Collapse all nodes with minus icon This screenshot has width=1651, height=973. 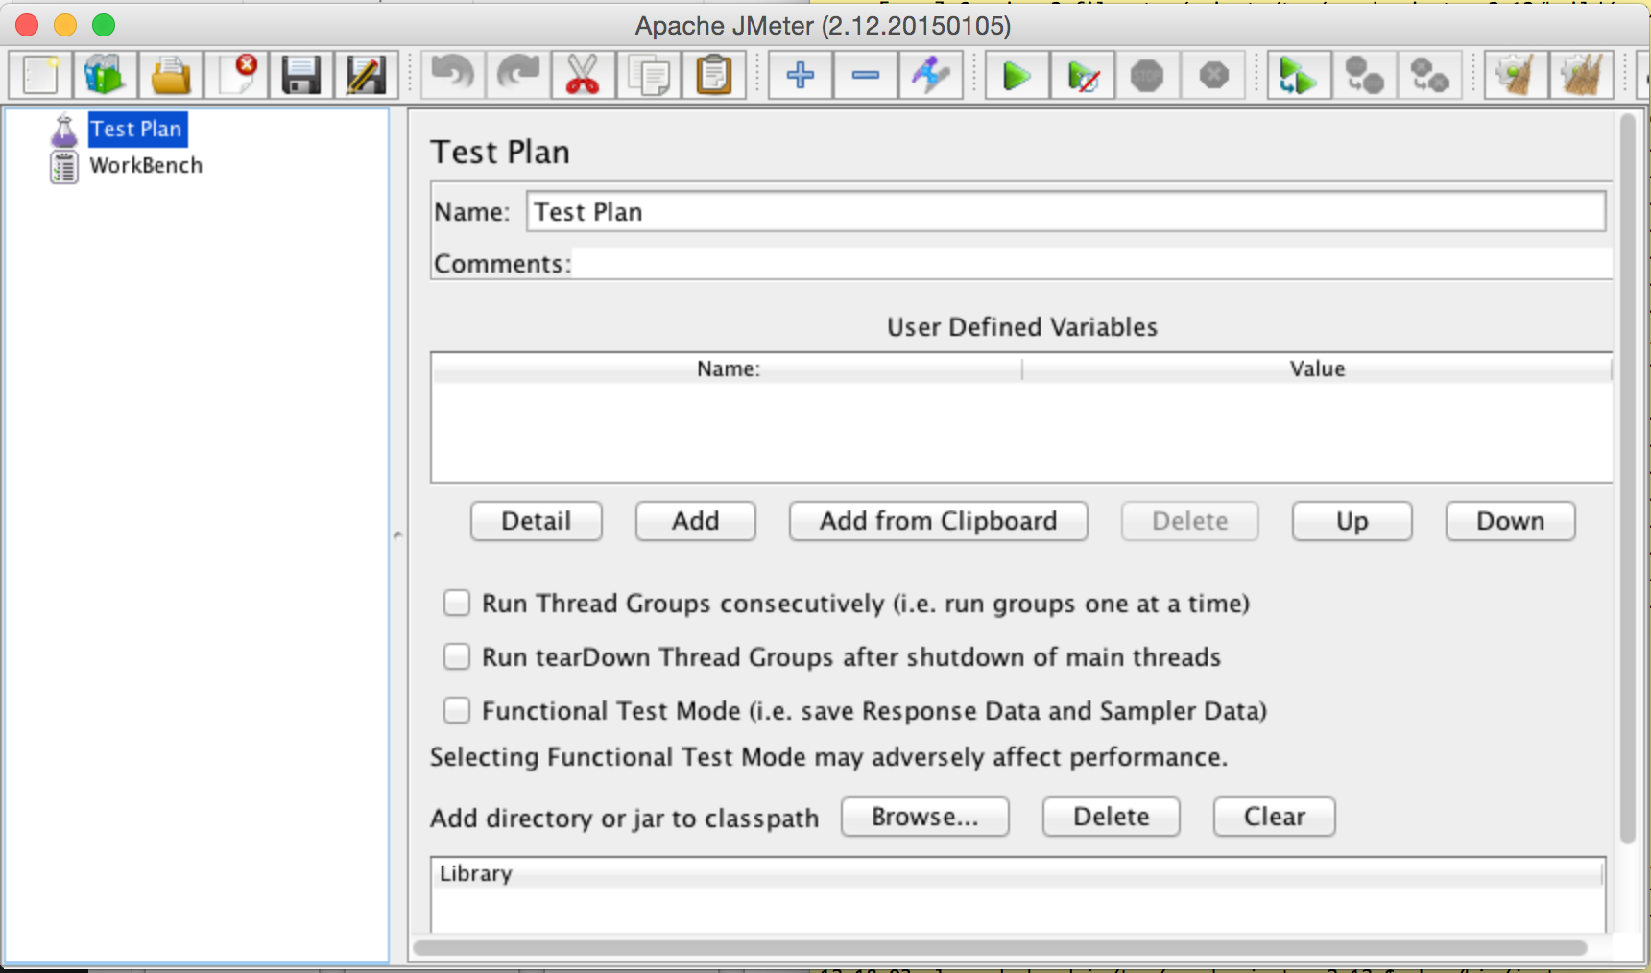point(865,75)
